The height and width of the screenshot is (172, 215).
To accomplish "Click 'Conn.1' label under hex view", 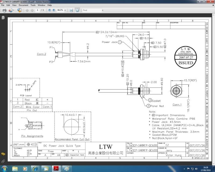I will pos(177,105).
